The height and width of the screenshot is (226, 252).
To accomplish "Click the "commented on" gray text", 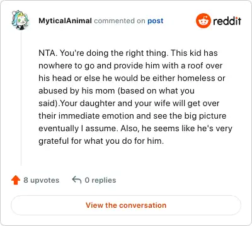I will pyautogui.click(x=120, y=21).
